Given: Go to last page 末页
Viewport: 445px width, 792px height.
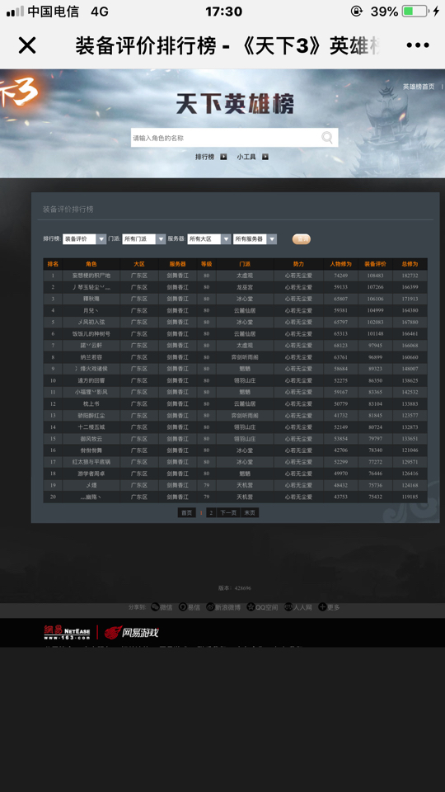Looking at the screenshot, I should [250, 512].
